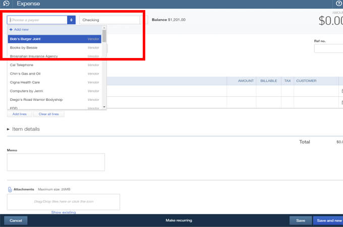Image resolution: width=343 pixels, height=227 pixels.
Task: Click the Attachments paperclip icon
Action: coord(10,189)
